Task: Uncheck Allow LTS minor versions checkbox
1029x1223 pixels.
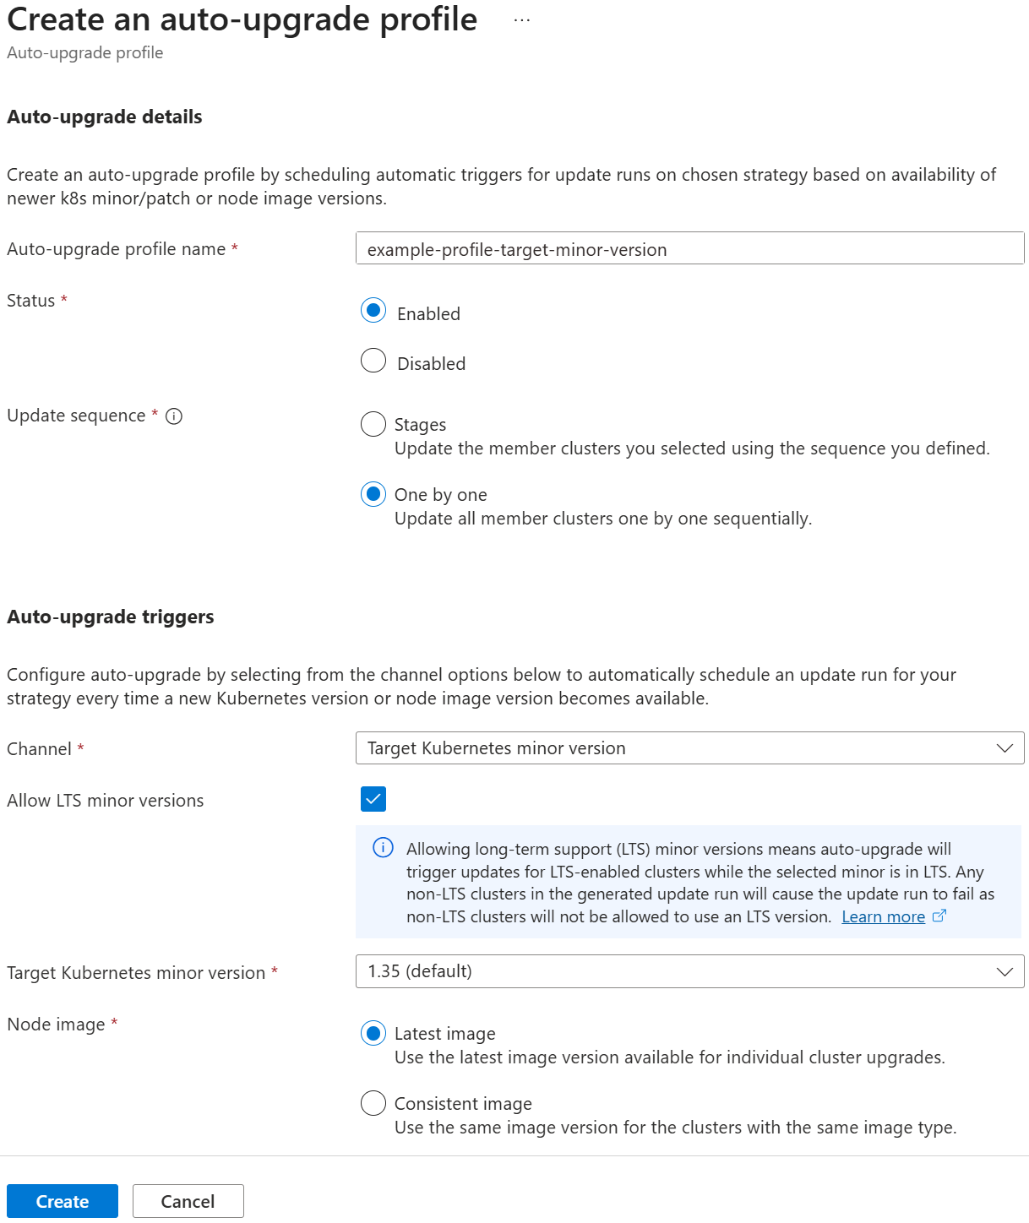Action: pos(373,799)
